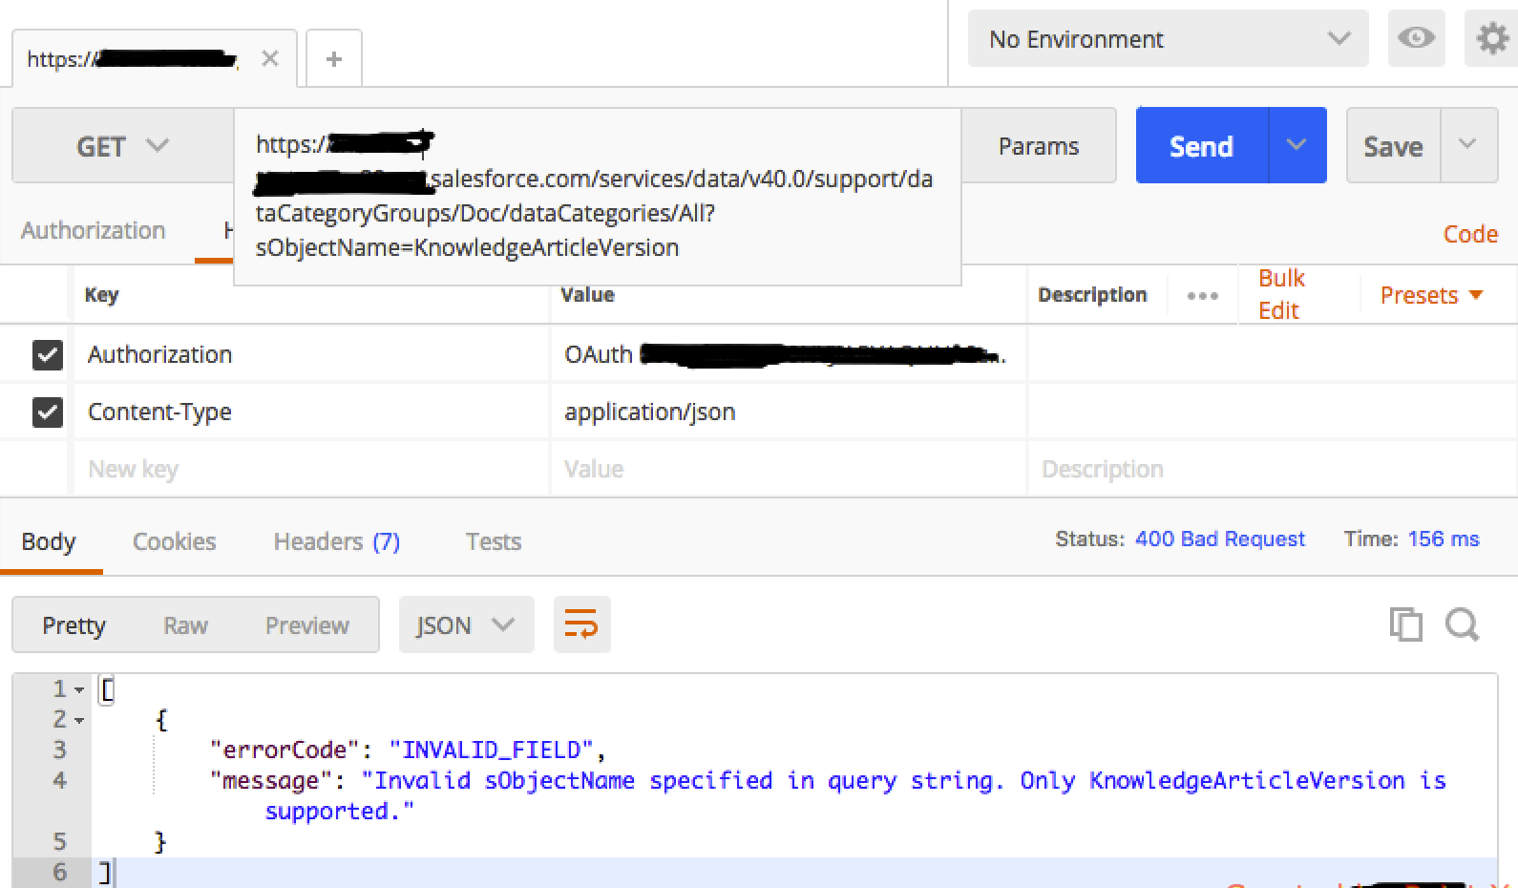The width and height of the screenshot is (1518, 888).
Task: Search the response with the magnifier icon
Action: coord(1462,624)
